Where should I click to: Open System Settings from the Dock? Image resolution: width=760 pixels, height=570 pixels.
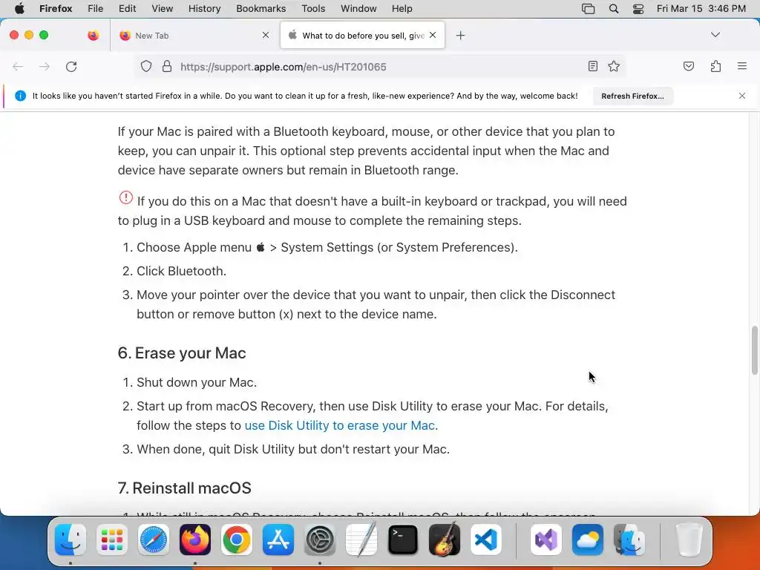tap(320, 540)
